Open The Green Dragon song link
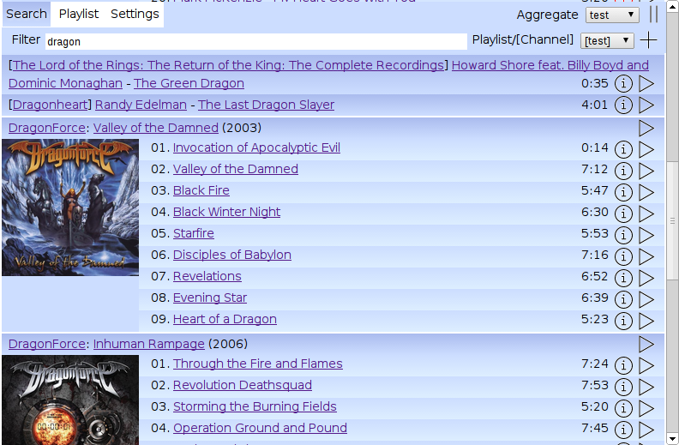679x445 pixels. pyautogui.click(x=189, y=83)
